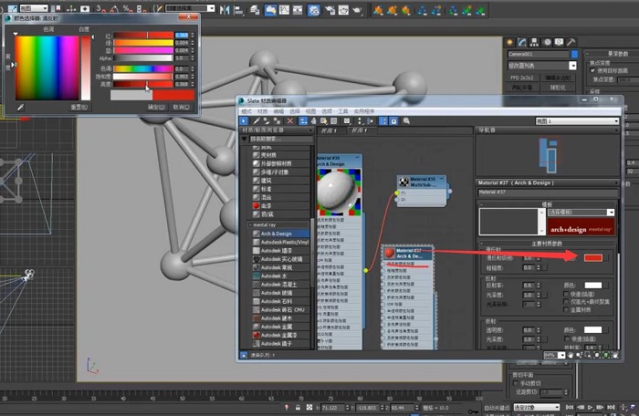639x416 pixels.
Task: Toggle the metal material checkbox
Action: tap(566, 309)
